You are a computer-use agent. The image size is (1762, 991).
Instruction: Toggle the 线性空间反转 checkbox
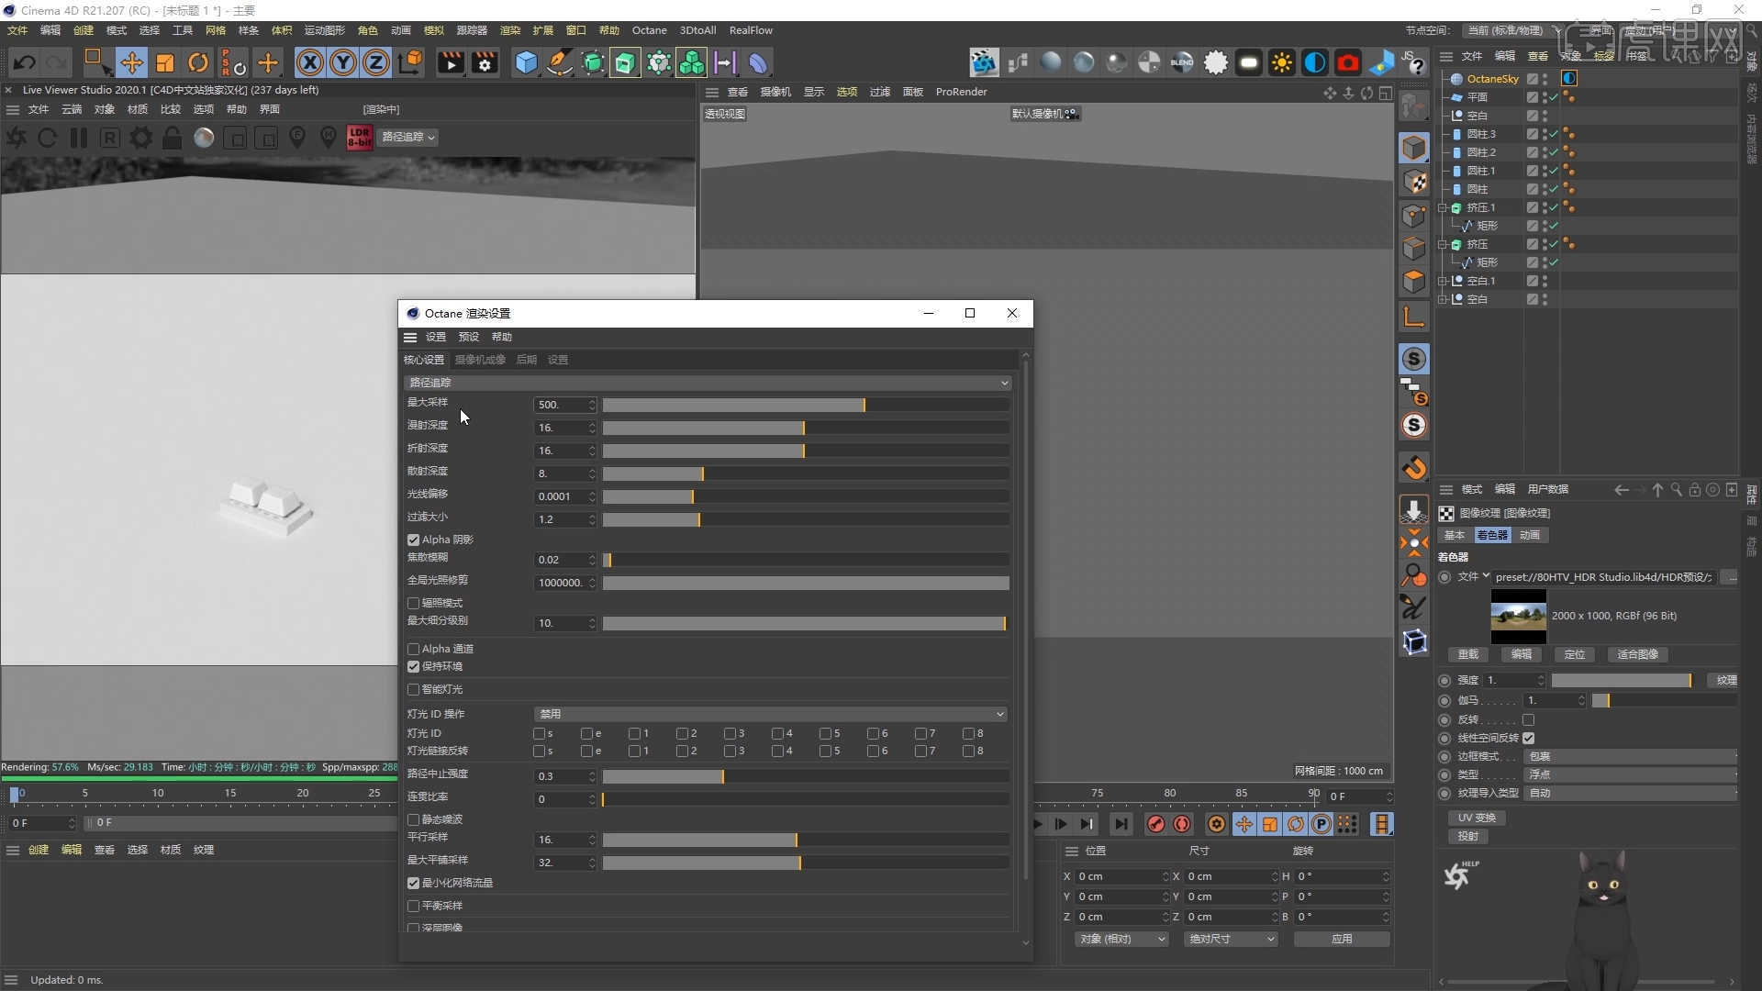pyautogui.click(x=1528, y=738)
